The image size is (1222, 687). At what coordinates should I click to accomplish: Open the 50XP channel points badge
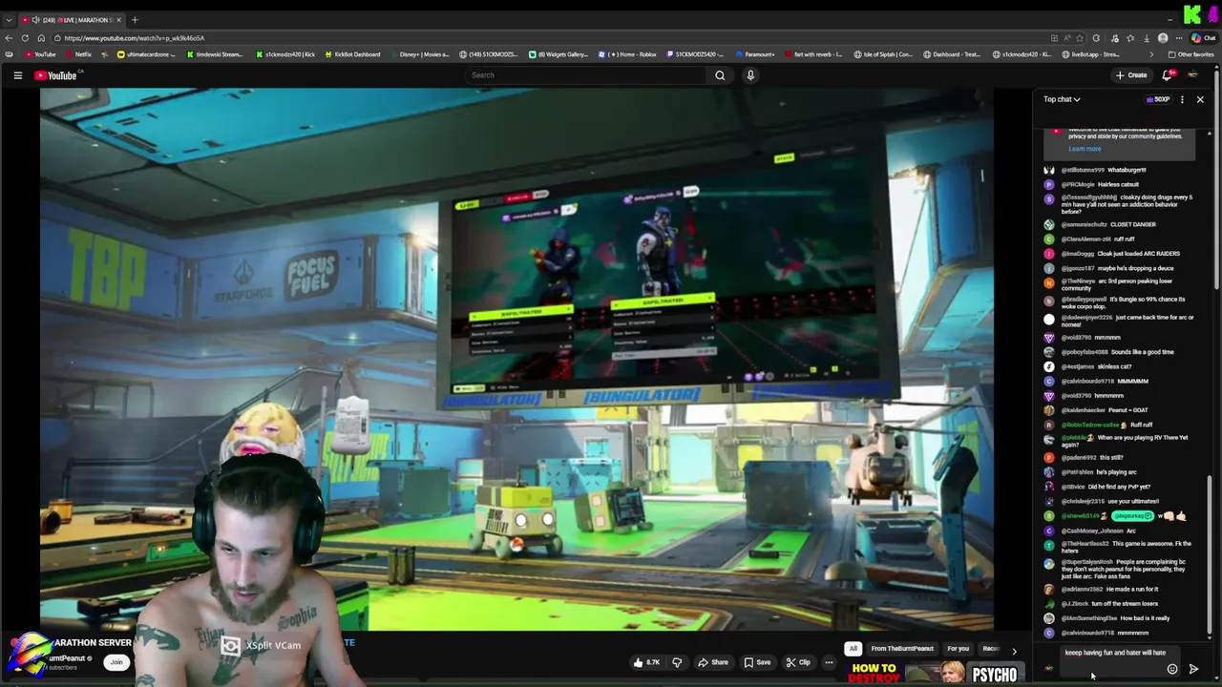click(1158, 99)
